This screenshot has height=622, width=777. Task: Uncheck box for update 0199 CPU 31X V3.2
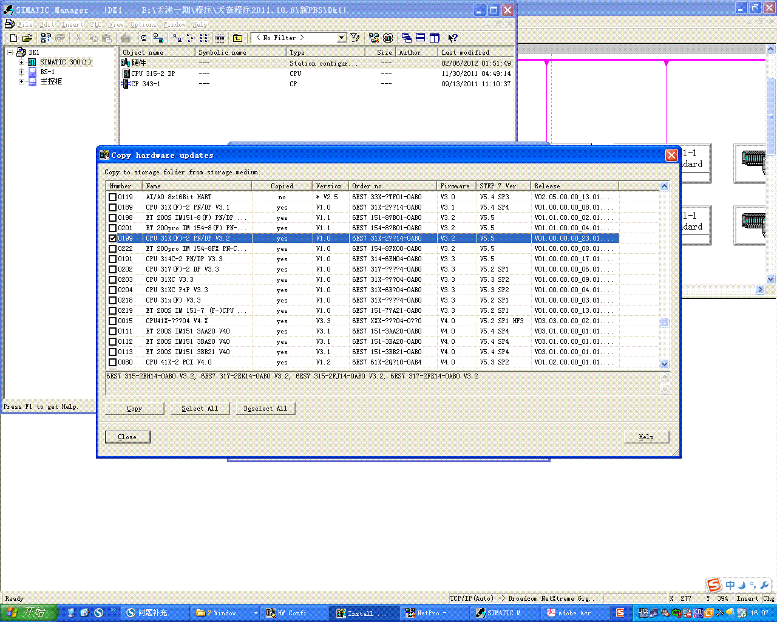coord(112,238)
